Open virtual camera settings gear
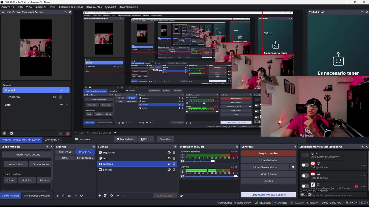The height and width of the screenshot is (207, 369). pos(293,167)
